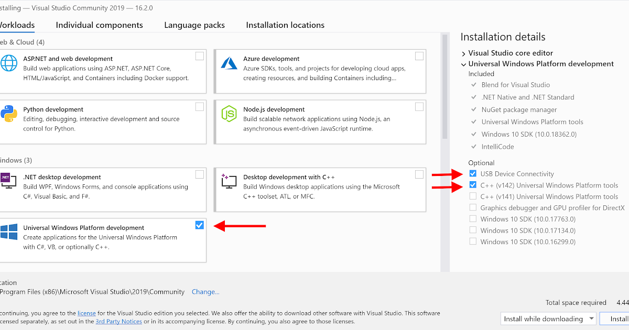The height and width of the screenshot is (330, 629).
Task: Switch to Individual components tab
Action: 99,25
